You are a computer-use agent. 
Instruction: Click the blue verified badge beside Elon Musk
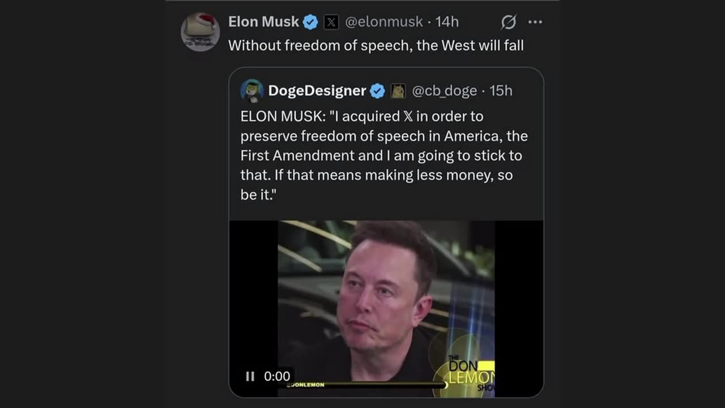[x=310, y=23]
